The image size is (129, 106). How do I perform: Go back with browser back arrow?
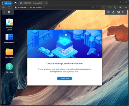coord(4,7)
